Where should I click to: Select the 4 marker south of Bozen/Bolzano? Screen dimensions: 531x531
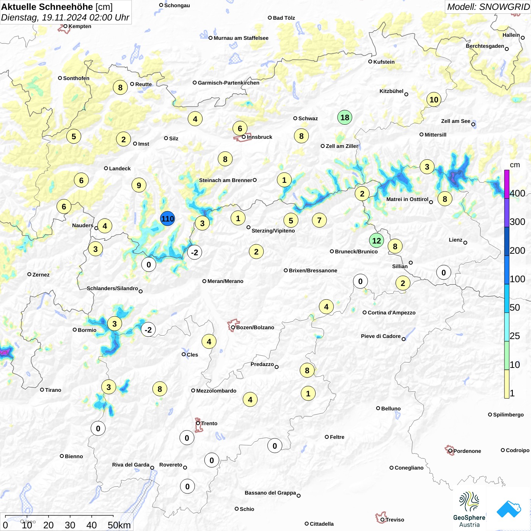pyautogui.click(x=209, y=342)
